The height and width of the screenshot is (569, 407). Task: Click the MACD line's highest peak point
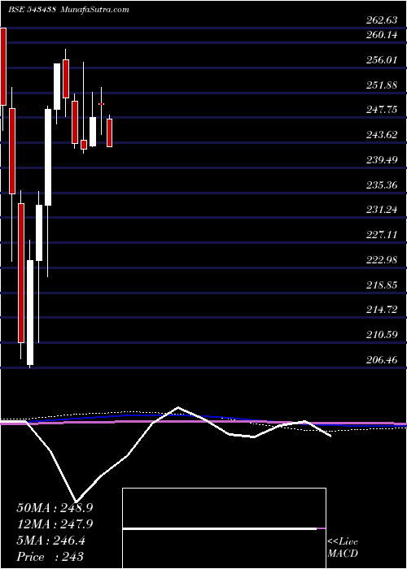point(177,407)
